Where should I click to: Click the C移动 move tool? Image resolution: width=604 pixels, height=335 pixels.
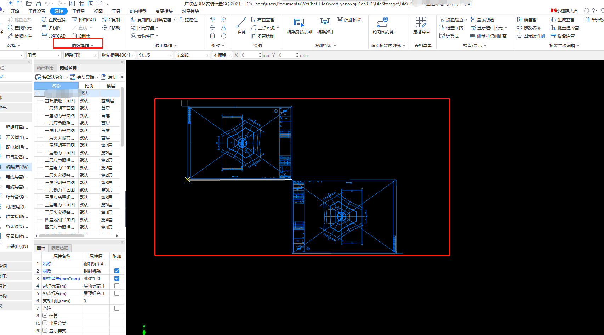pyautogui.click(x=111, y=28)
